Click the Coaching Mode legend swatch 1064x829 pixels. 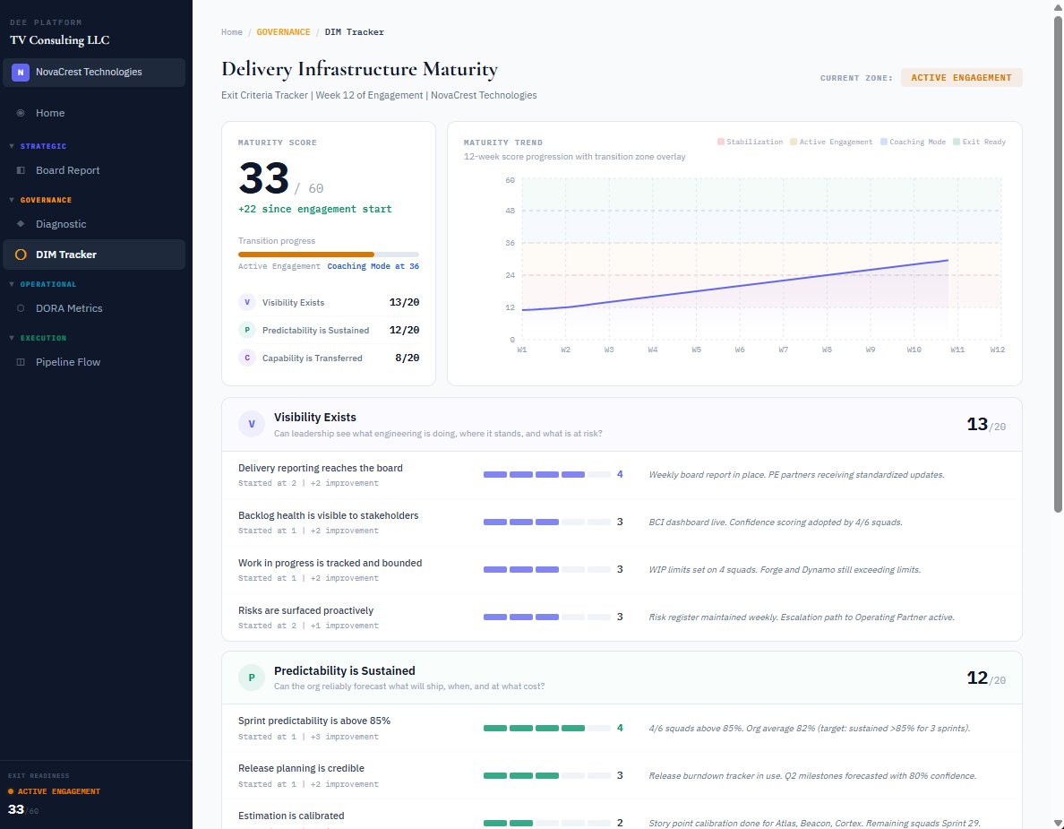tap(883, 142)
